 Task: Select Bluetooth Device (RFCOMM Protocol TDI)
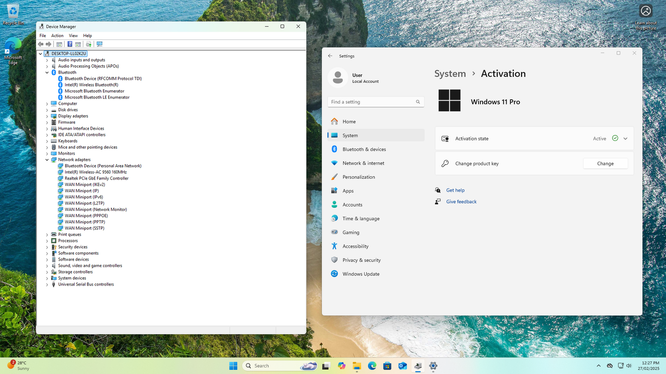(x=103, y=79)
